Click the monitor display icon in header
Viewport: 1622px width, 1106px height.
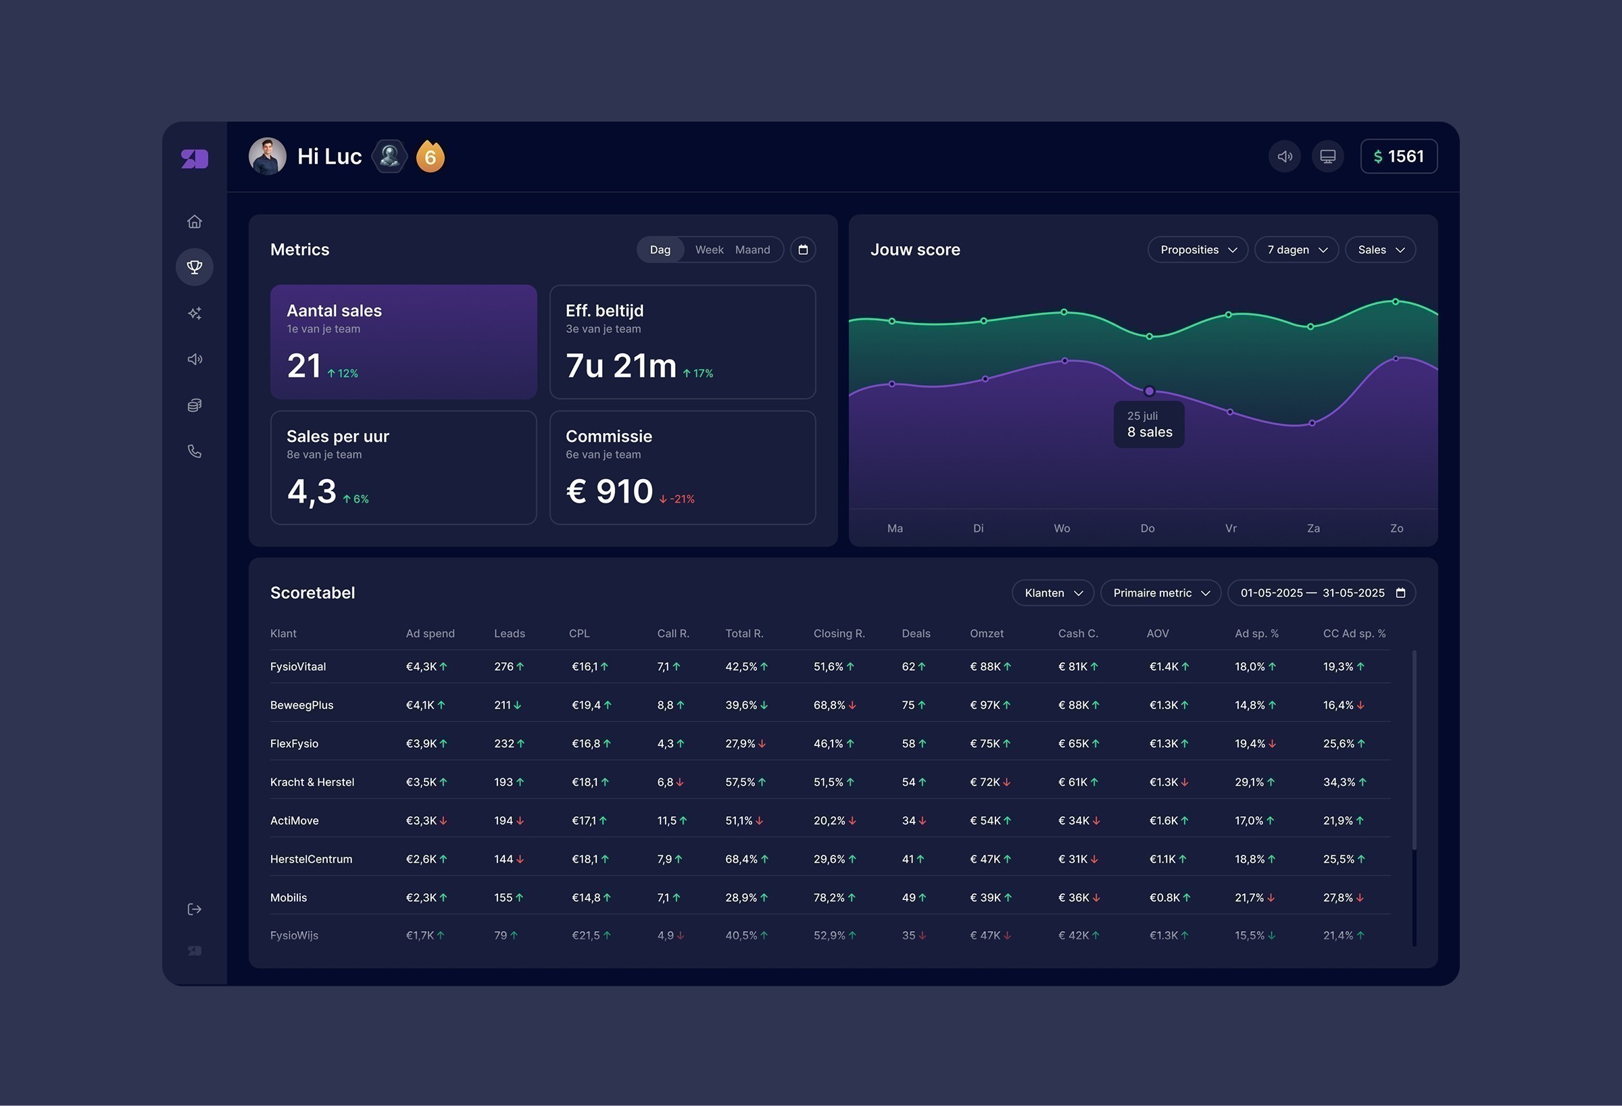pyautogui.click(x=1327, y=156)
